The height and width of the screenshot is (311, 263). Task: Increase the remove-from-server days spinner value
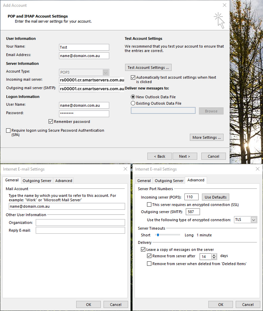(214, 255)
